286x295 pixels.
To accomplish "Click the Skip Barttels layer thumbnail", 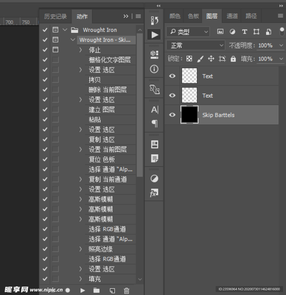I will pyautogui.click(x=189, y=115).
